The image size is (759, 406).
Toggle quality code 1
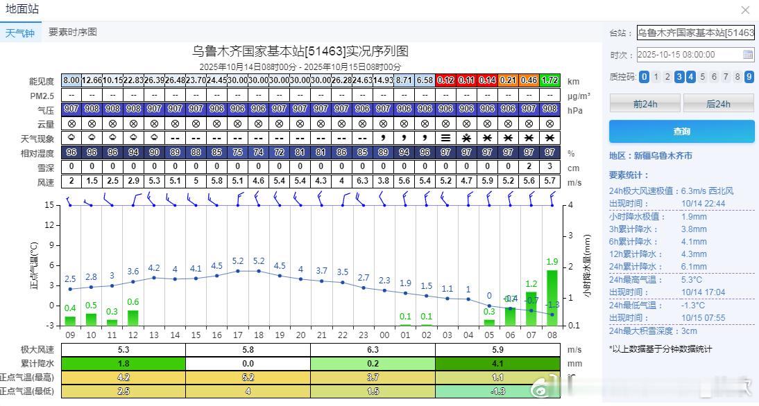656,77
